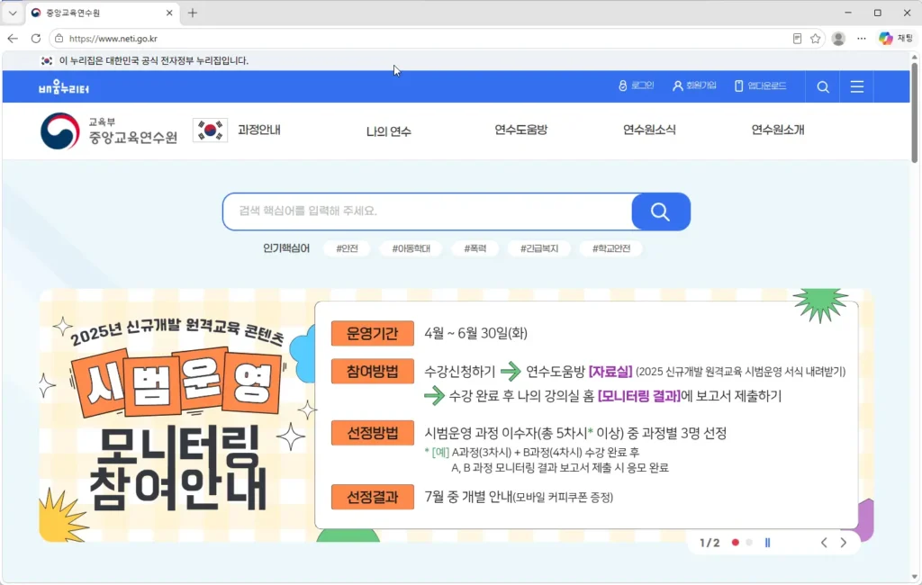The width and height of the screenshot is (922, 585).
Task: Open the Copilot 채팅 button
Action: (x=896, y=38)
